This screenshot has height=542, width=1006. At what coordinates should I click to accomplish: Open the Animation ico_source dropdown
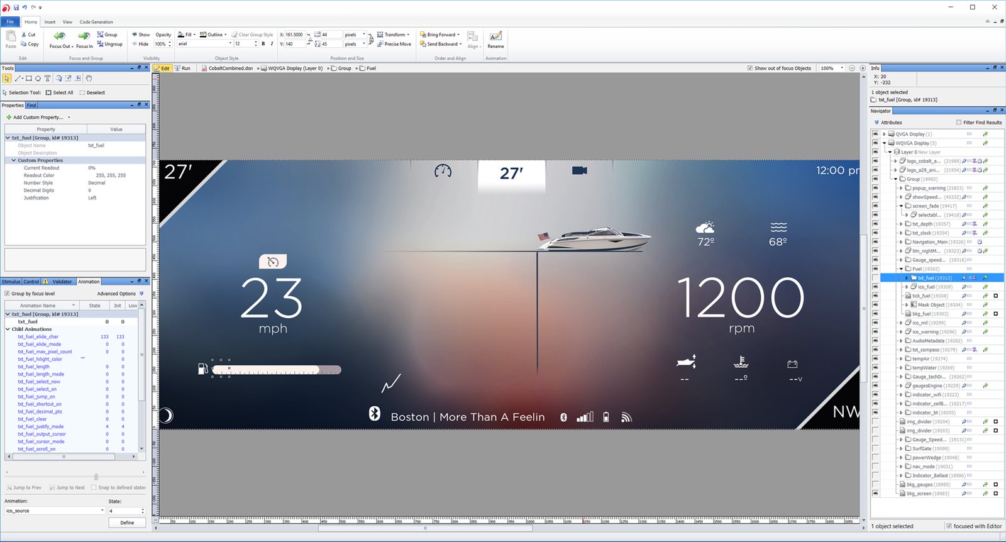click(102, 511)
